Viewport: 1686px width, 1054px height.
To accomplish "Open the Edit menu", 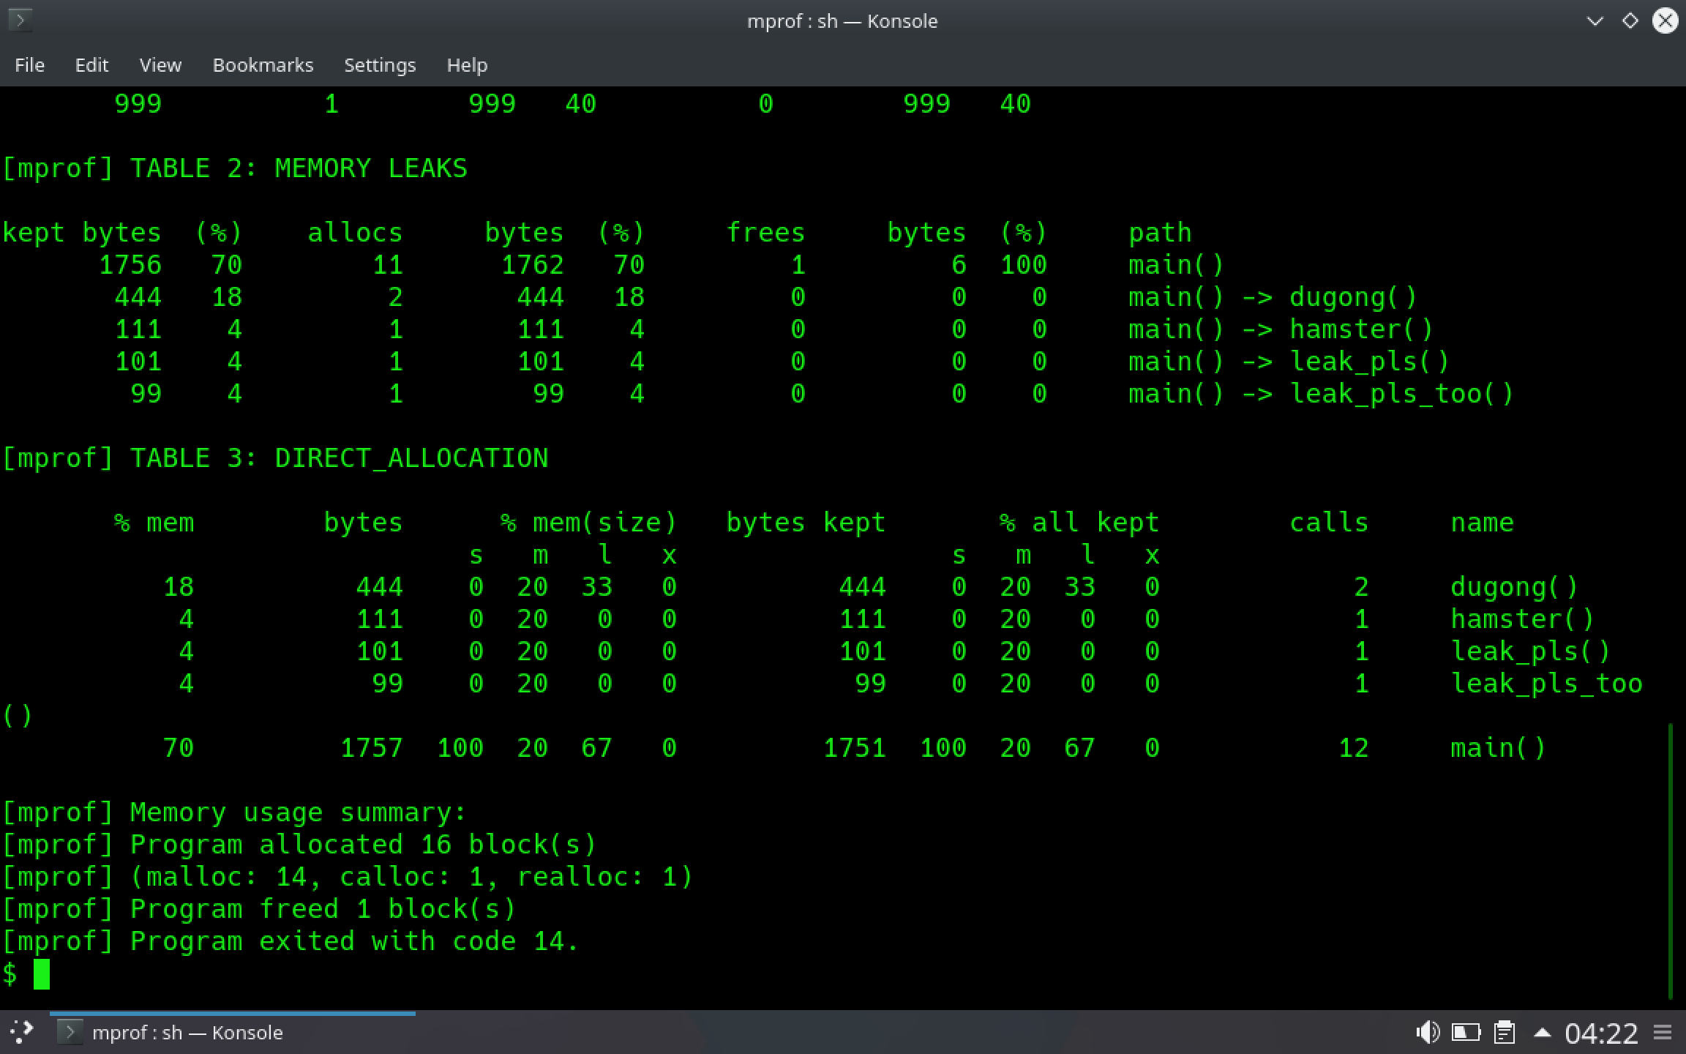I will 91,65.
